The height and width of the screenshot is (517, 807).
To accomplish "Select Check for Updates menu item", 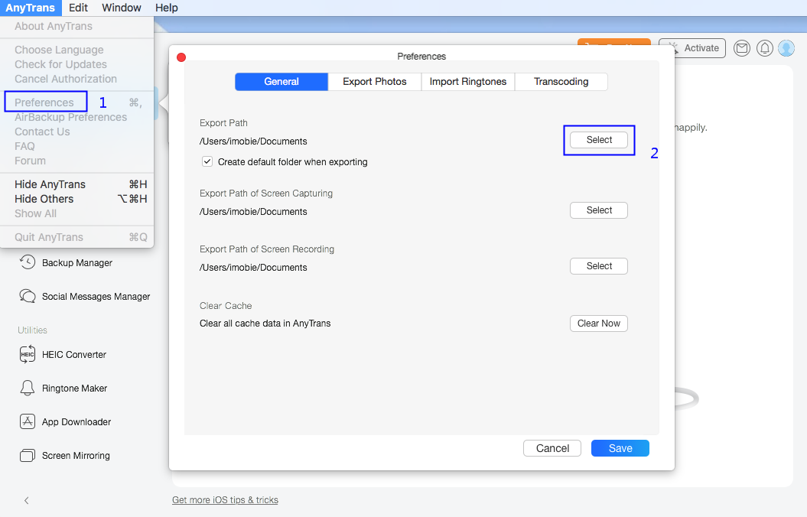I will pos(76,64).
